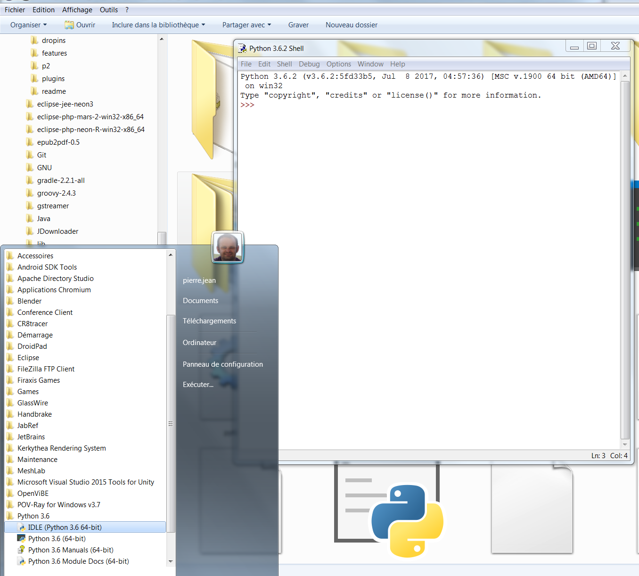Click the plugins folder icon in Explorer tree

[34, 78]
